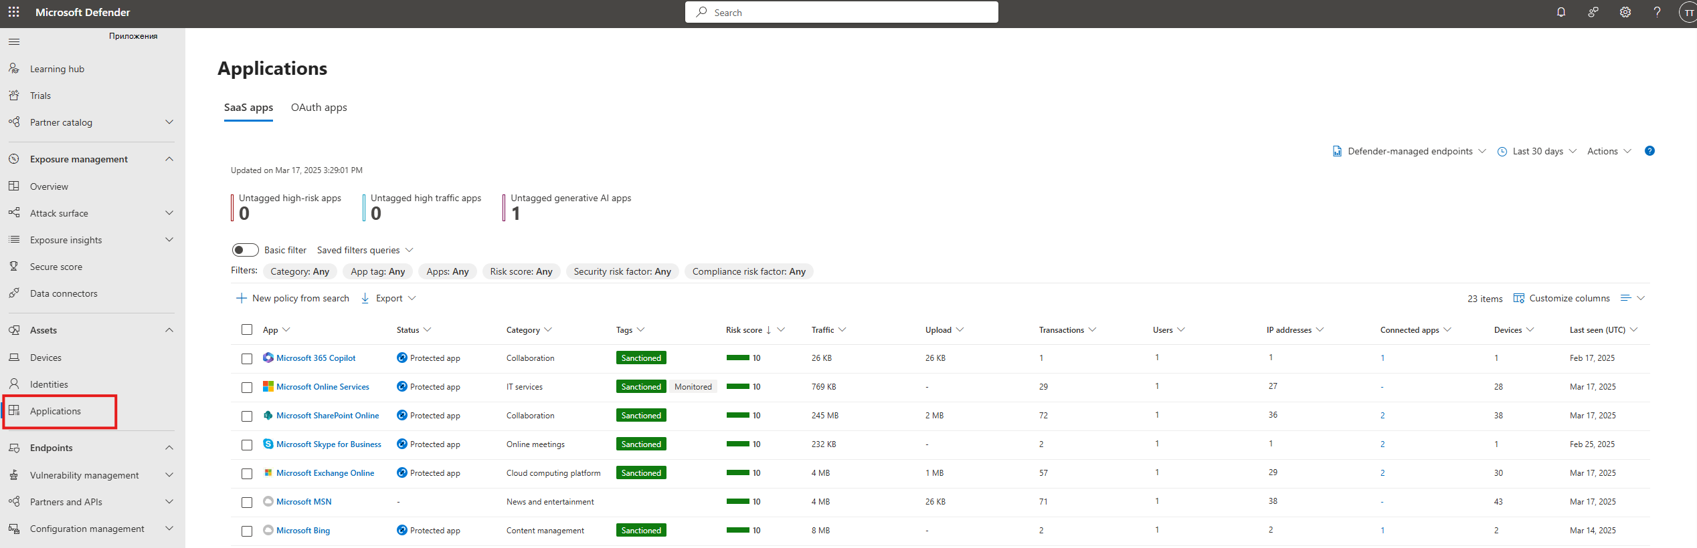Click the blue help circle near Actions
Screen dimensions: 1697x548
click(x=1649, y=151)
